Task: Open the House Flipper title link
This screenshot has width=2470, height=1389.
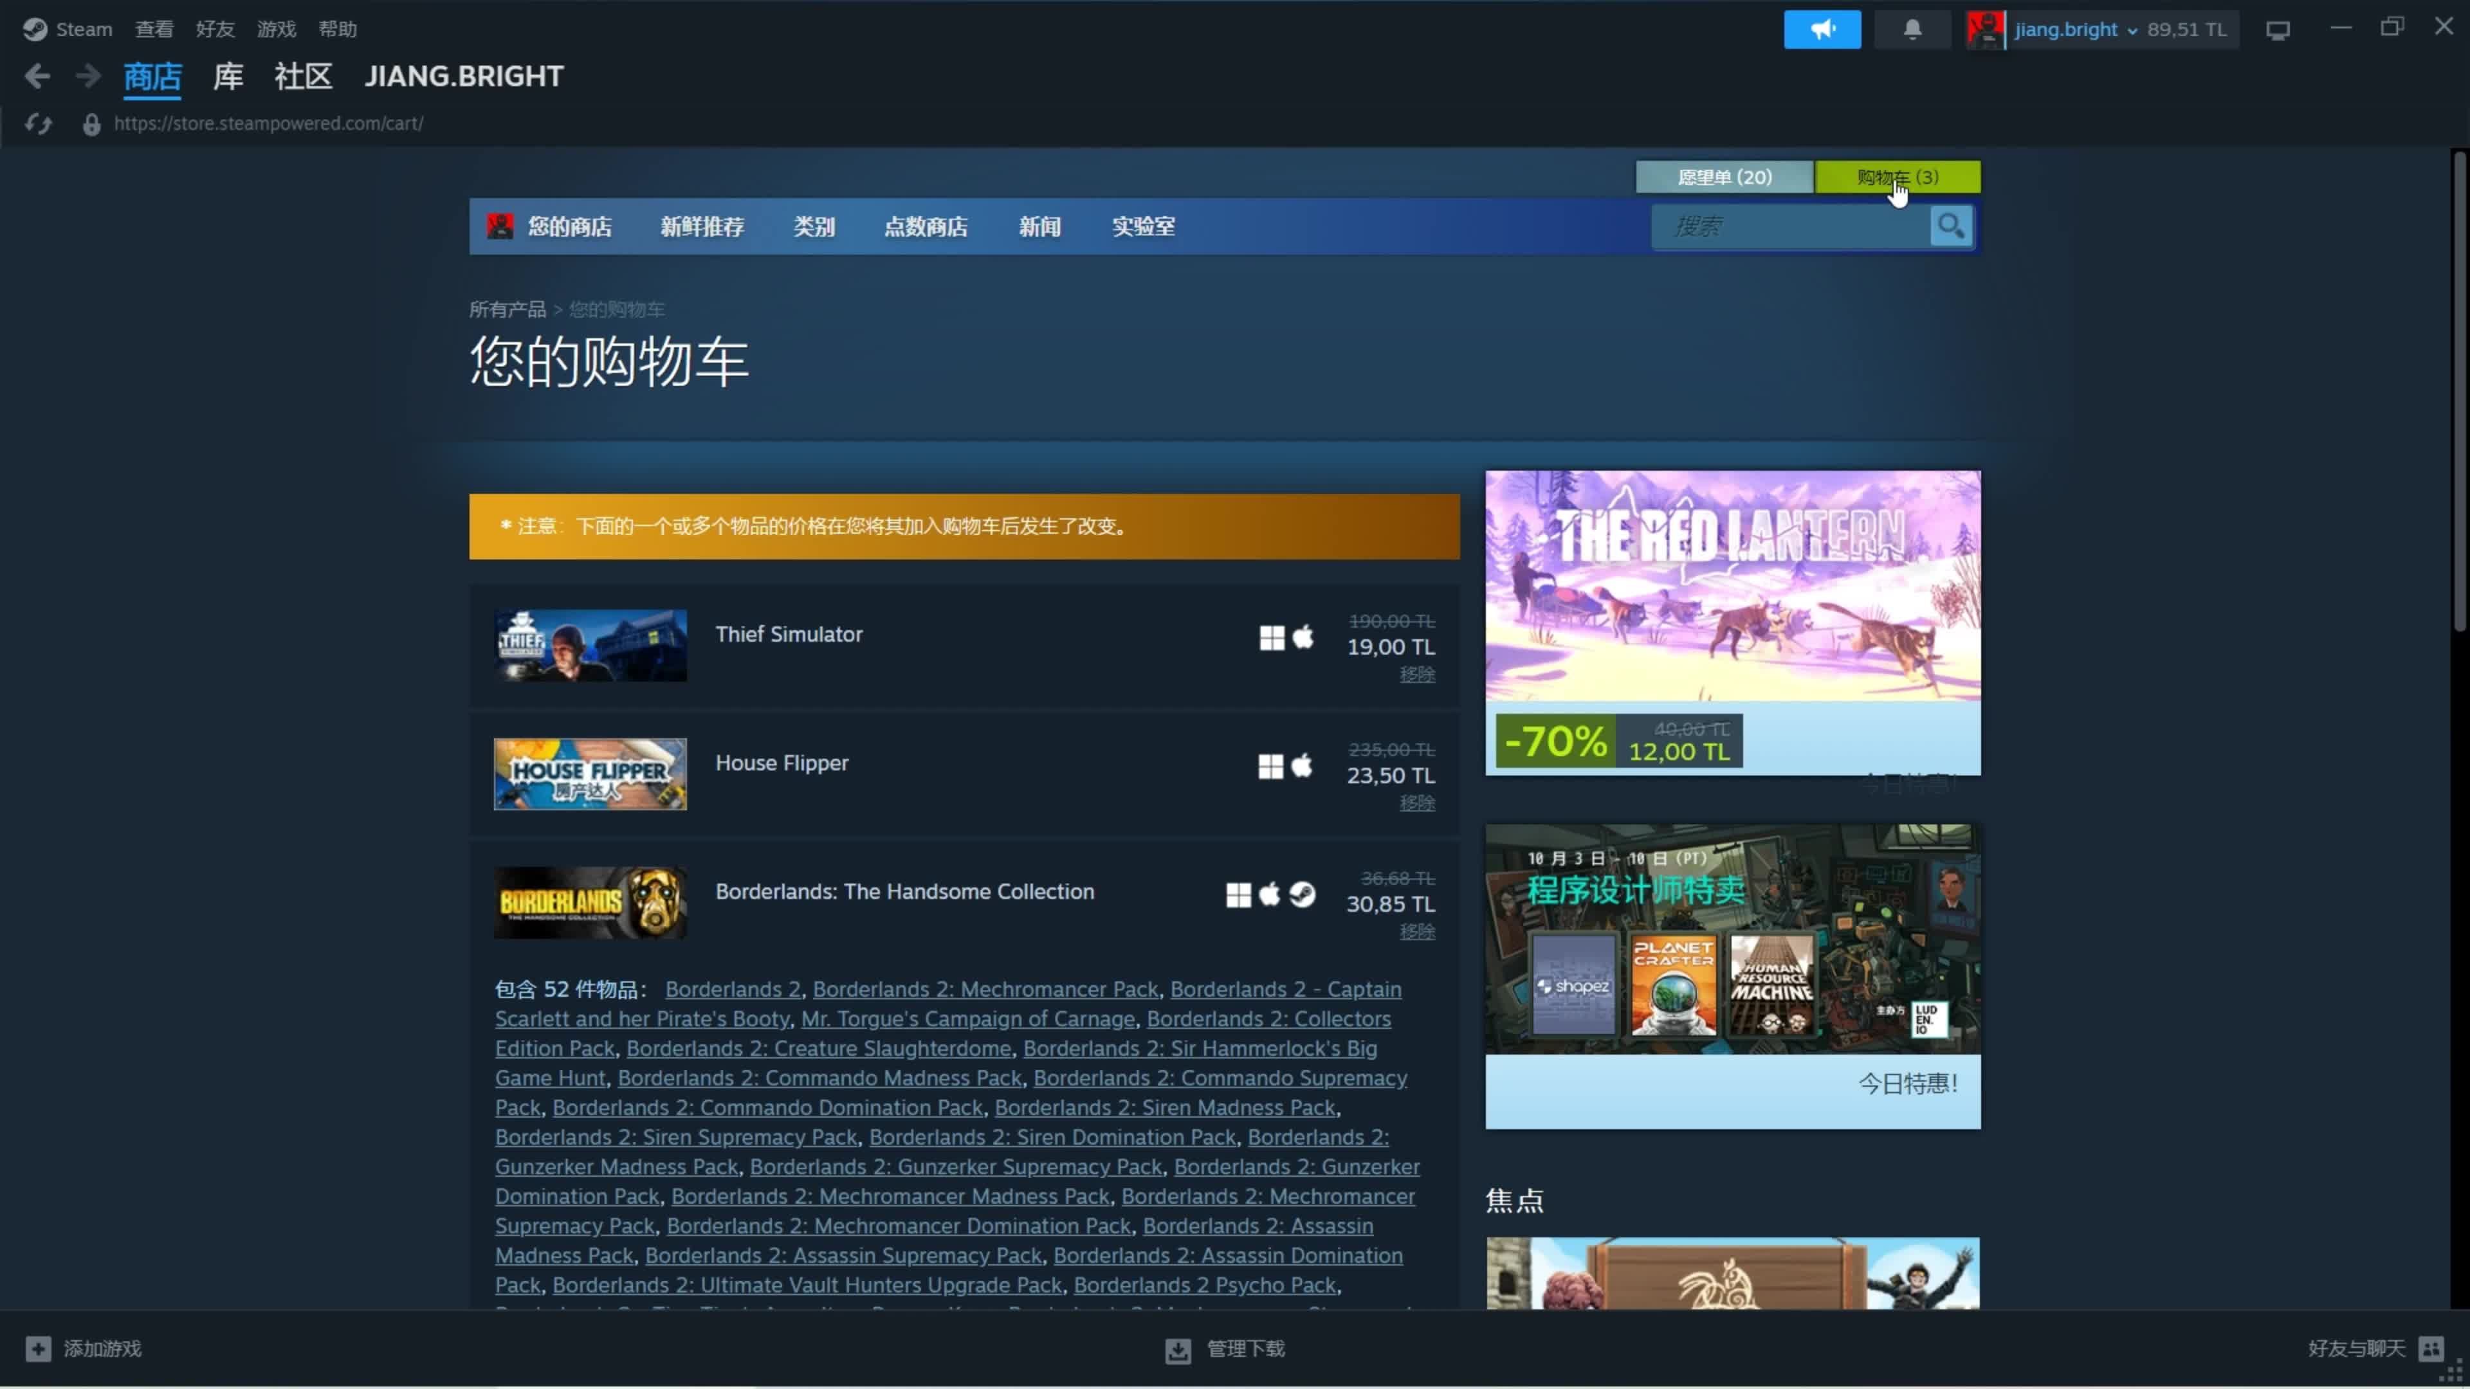Action: pos(782,763)
